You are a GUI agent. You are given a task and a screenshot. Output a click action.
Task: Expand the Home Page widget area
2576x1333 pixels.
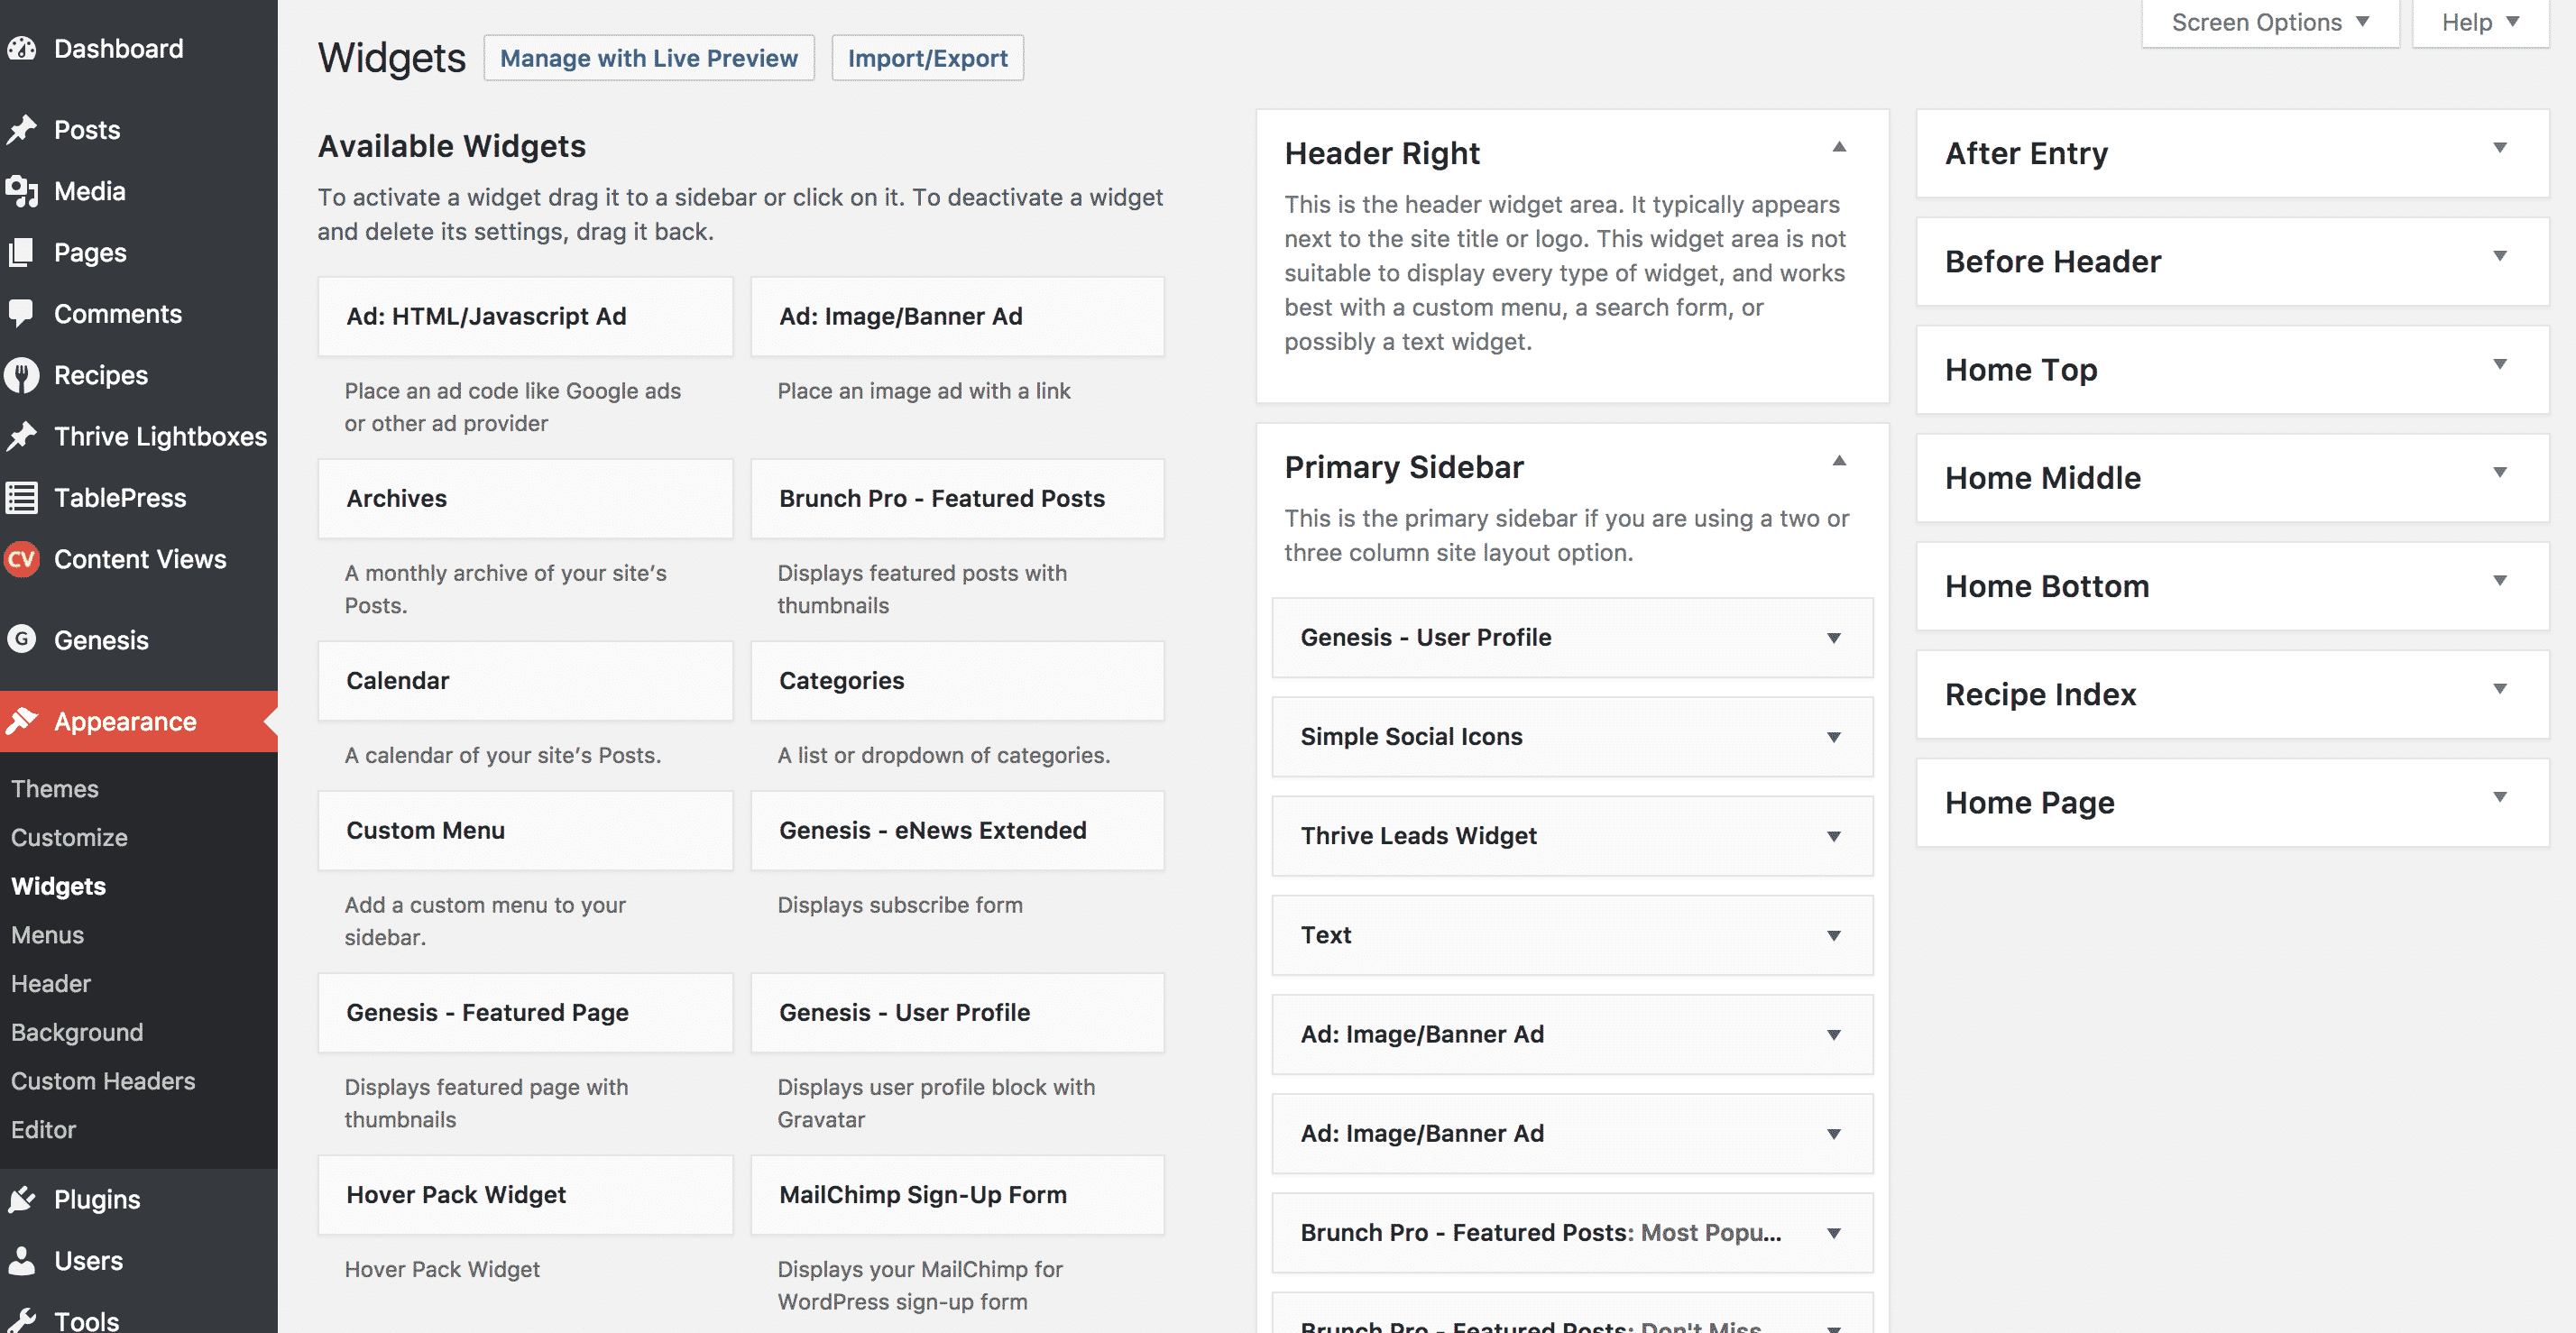(x=2499, y=797)
